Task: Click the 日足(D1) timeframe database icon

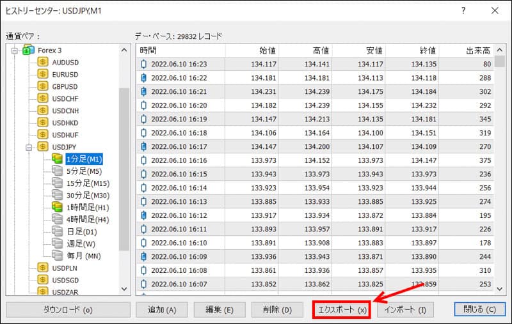Action: pyautogui.click(x=56, y=231)
